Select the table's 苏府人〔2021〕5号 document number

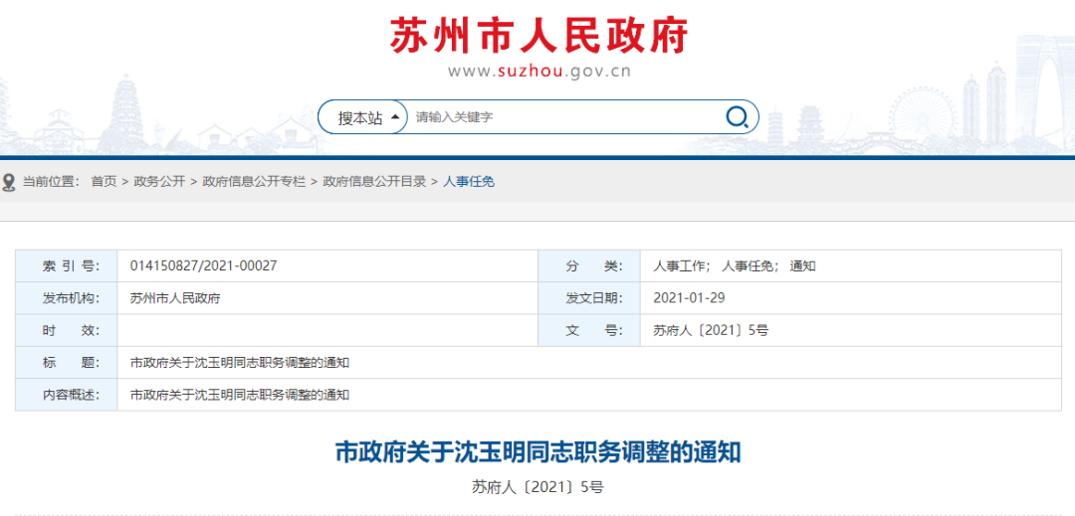tap(711, 330)
